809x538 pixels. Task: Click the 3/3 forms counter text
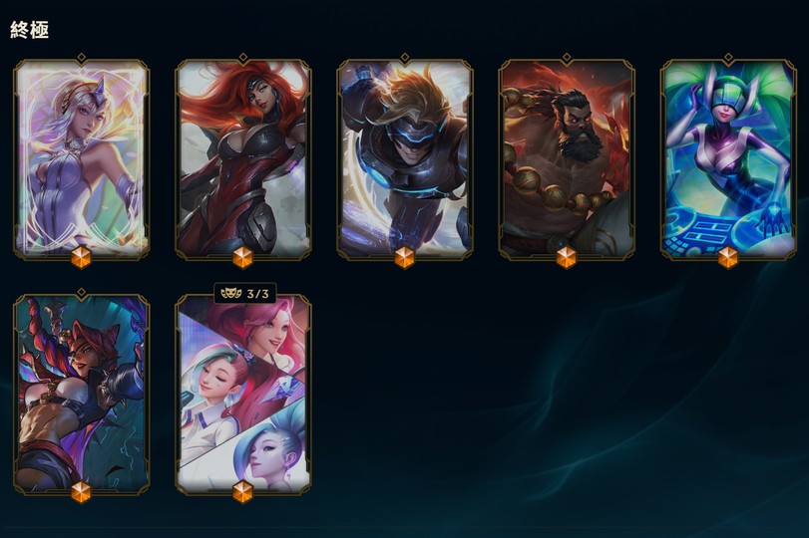tap(257, 294)
